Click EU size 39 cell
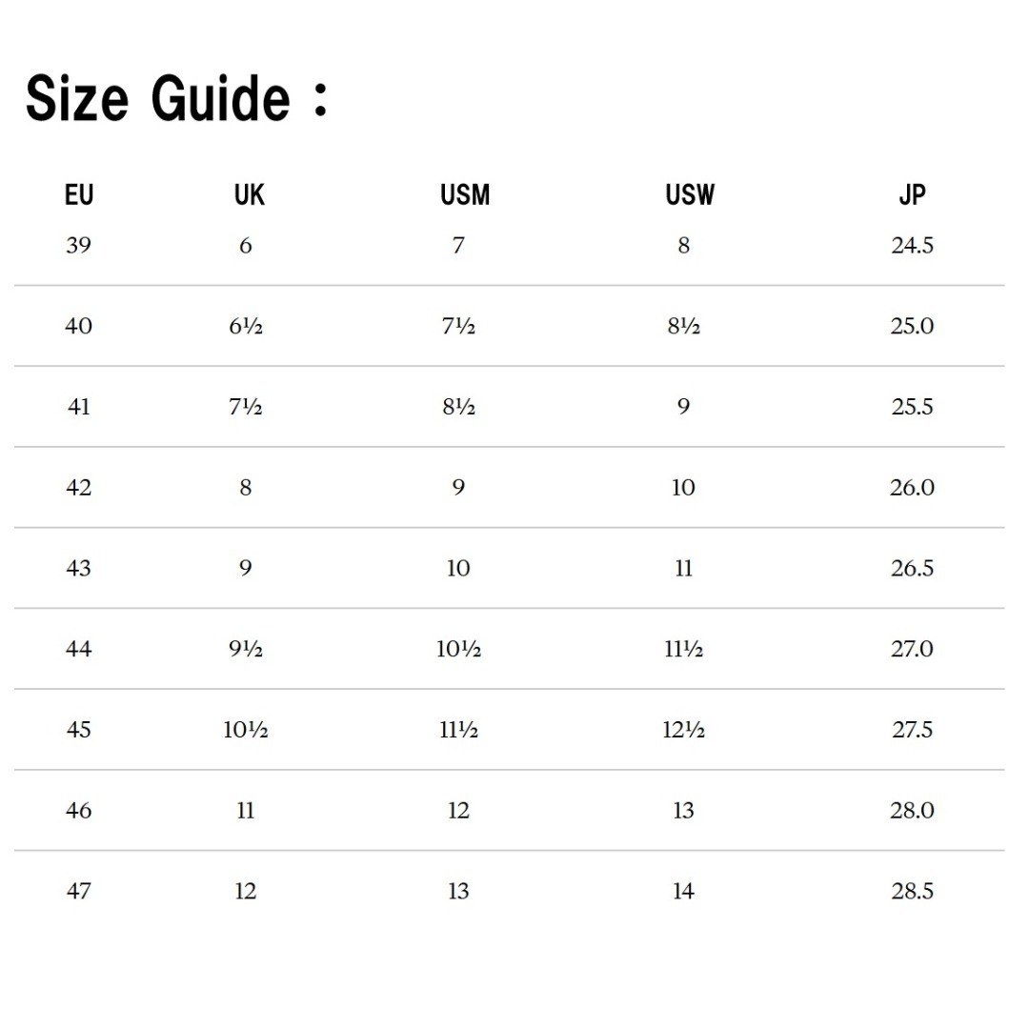Viewport: 1029px width, 1029px height. click(x=78, y=246)
